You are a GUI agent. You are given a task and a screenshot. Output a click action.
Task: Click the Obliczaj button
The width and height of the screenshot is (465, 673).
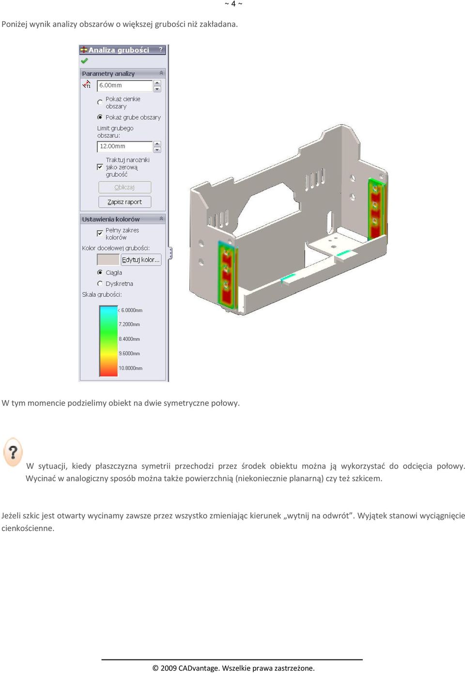tap(124, 187)
